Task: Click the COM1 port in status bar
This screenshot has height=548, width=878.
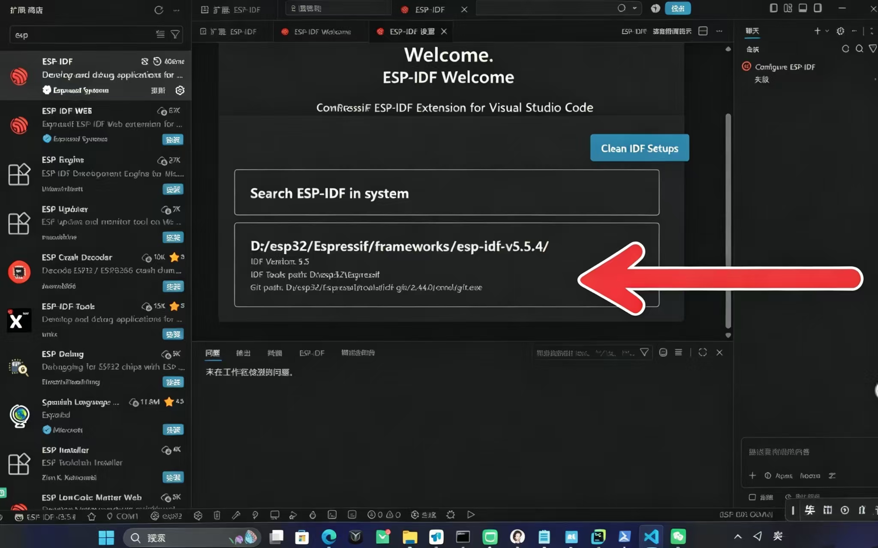Action: (x=123, y=516)
